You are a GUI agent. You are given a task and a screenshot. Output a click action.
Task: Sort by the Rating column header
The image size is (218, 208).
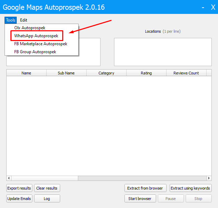pos(146,73)
